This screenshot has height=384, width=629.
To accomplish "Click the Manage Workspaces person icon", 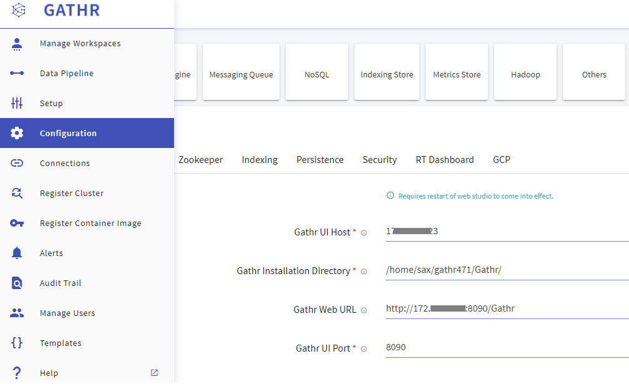I will coord(17,44).
